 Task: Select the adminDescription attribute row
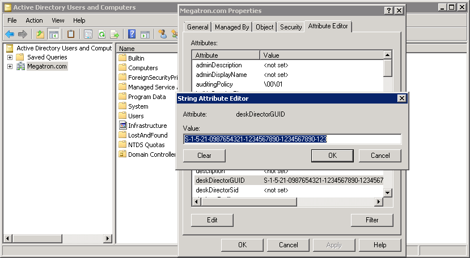click(288, 65)
